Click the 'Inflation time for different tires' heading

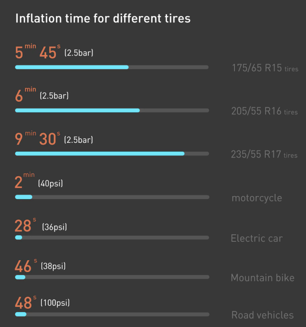click(103, 18)
